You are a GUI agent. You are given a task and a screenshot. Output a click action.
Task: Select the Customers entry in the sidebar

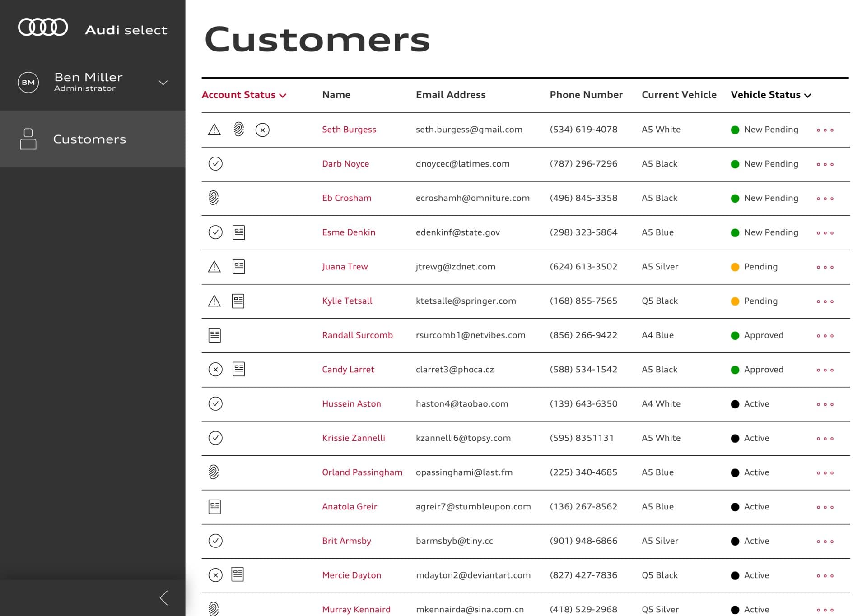89,139
